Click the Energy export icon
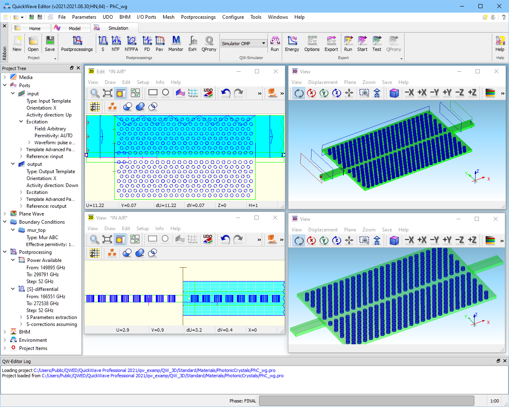This screenshot has width=509, height=407. [x=292, y=44]
